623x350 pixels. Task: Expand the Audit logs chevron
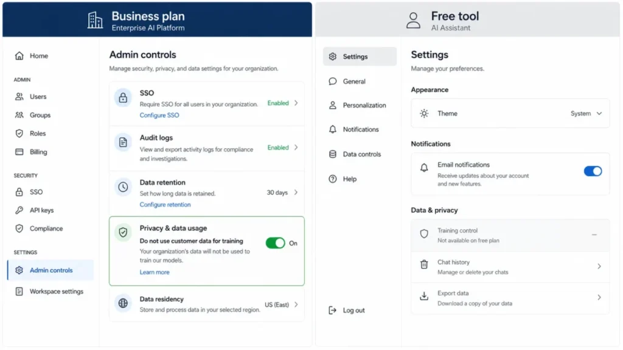tap(296, 147)
